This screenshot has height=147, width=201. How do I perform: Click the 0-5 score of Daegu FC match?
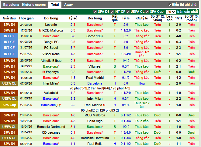pos(73,42)
